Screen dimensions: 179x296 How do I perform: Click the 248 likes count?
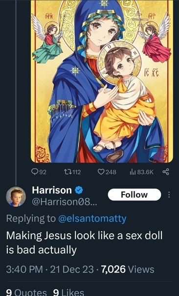pos(111,172)
